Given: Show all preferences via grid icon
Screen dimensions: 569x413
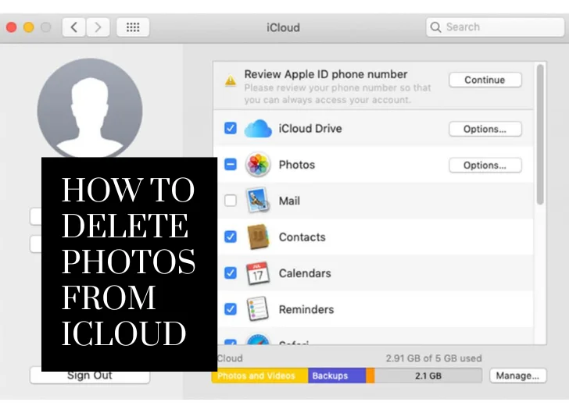Looking at the screenshot, I should [x=133, y=27].
